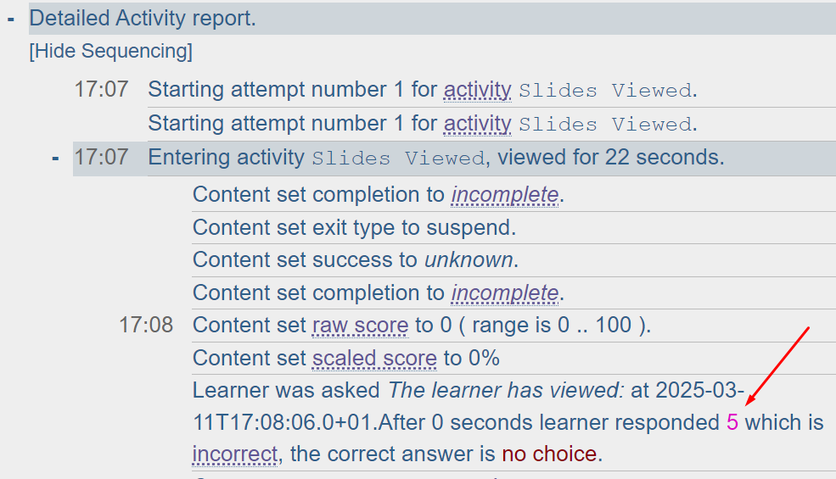This screenshot has width=836, height=479.
Task: Click the underlined 'incorrect' term
Action: click(235, 454)
